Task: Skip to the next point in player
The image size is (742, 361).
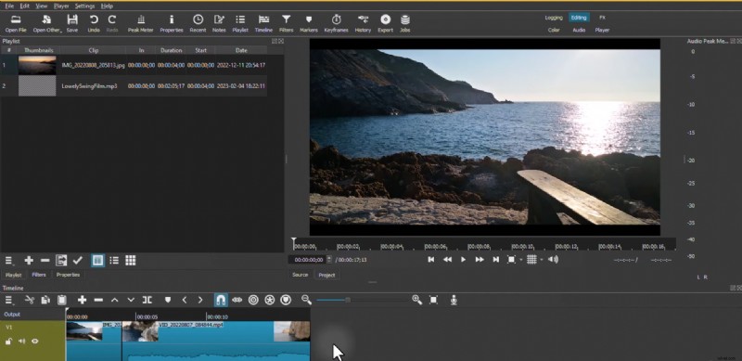Action: point(495,260)
